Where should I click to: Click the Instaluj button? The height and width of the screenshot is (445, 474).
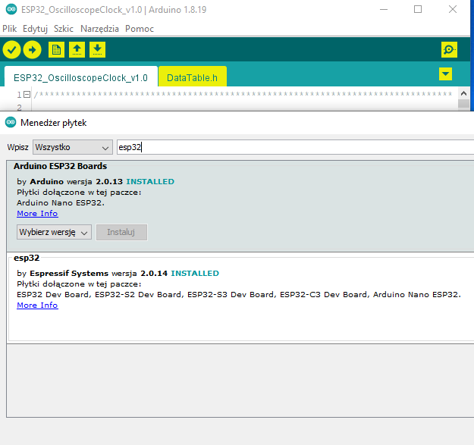[121, 232]
